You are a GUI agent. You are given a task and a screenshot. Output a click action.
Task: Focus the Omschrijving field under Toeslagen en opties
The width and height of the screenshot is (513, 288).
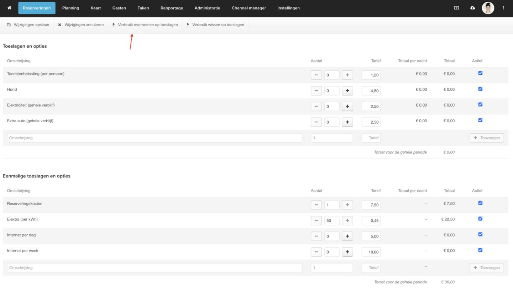coord(155,138)
